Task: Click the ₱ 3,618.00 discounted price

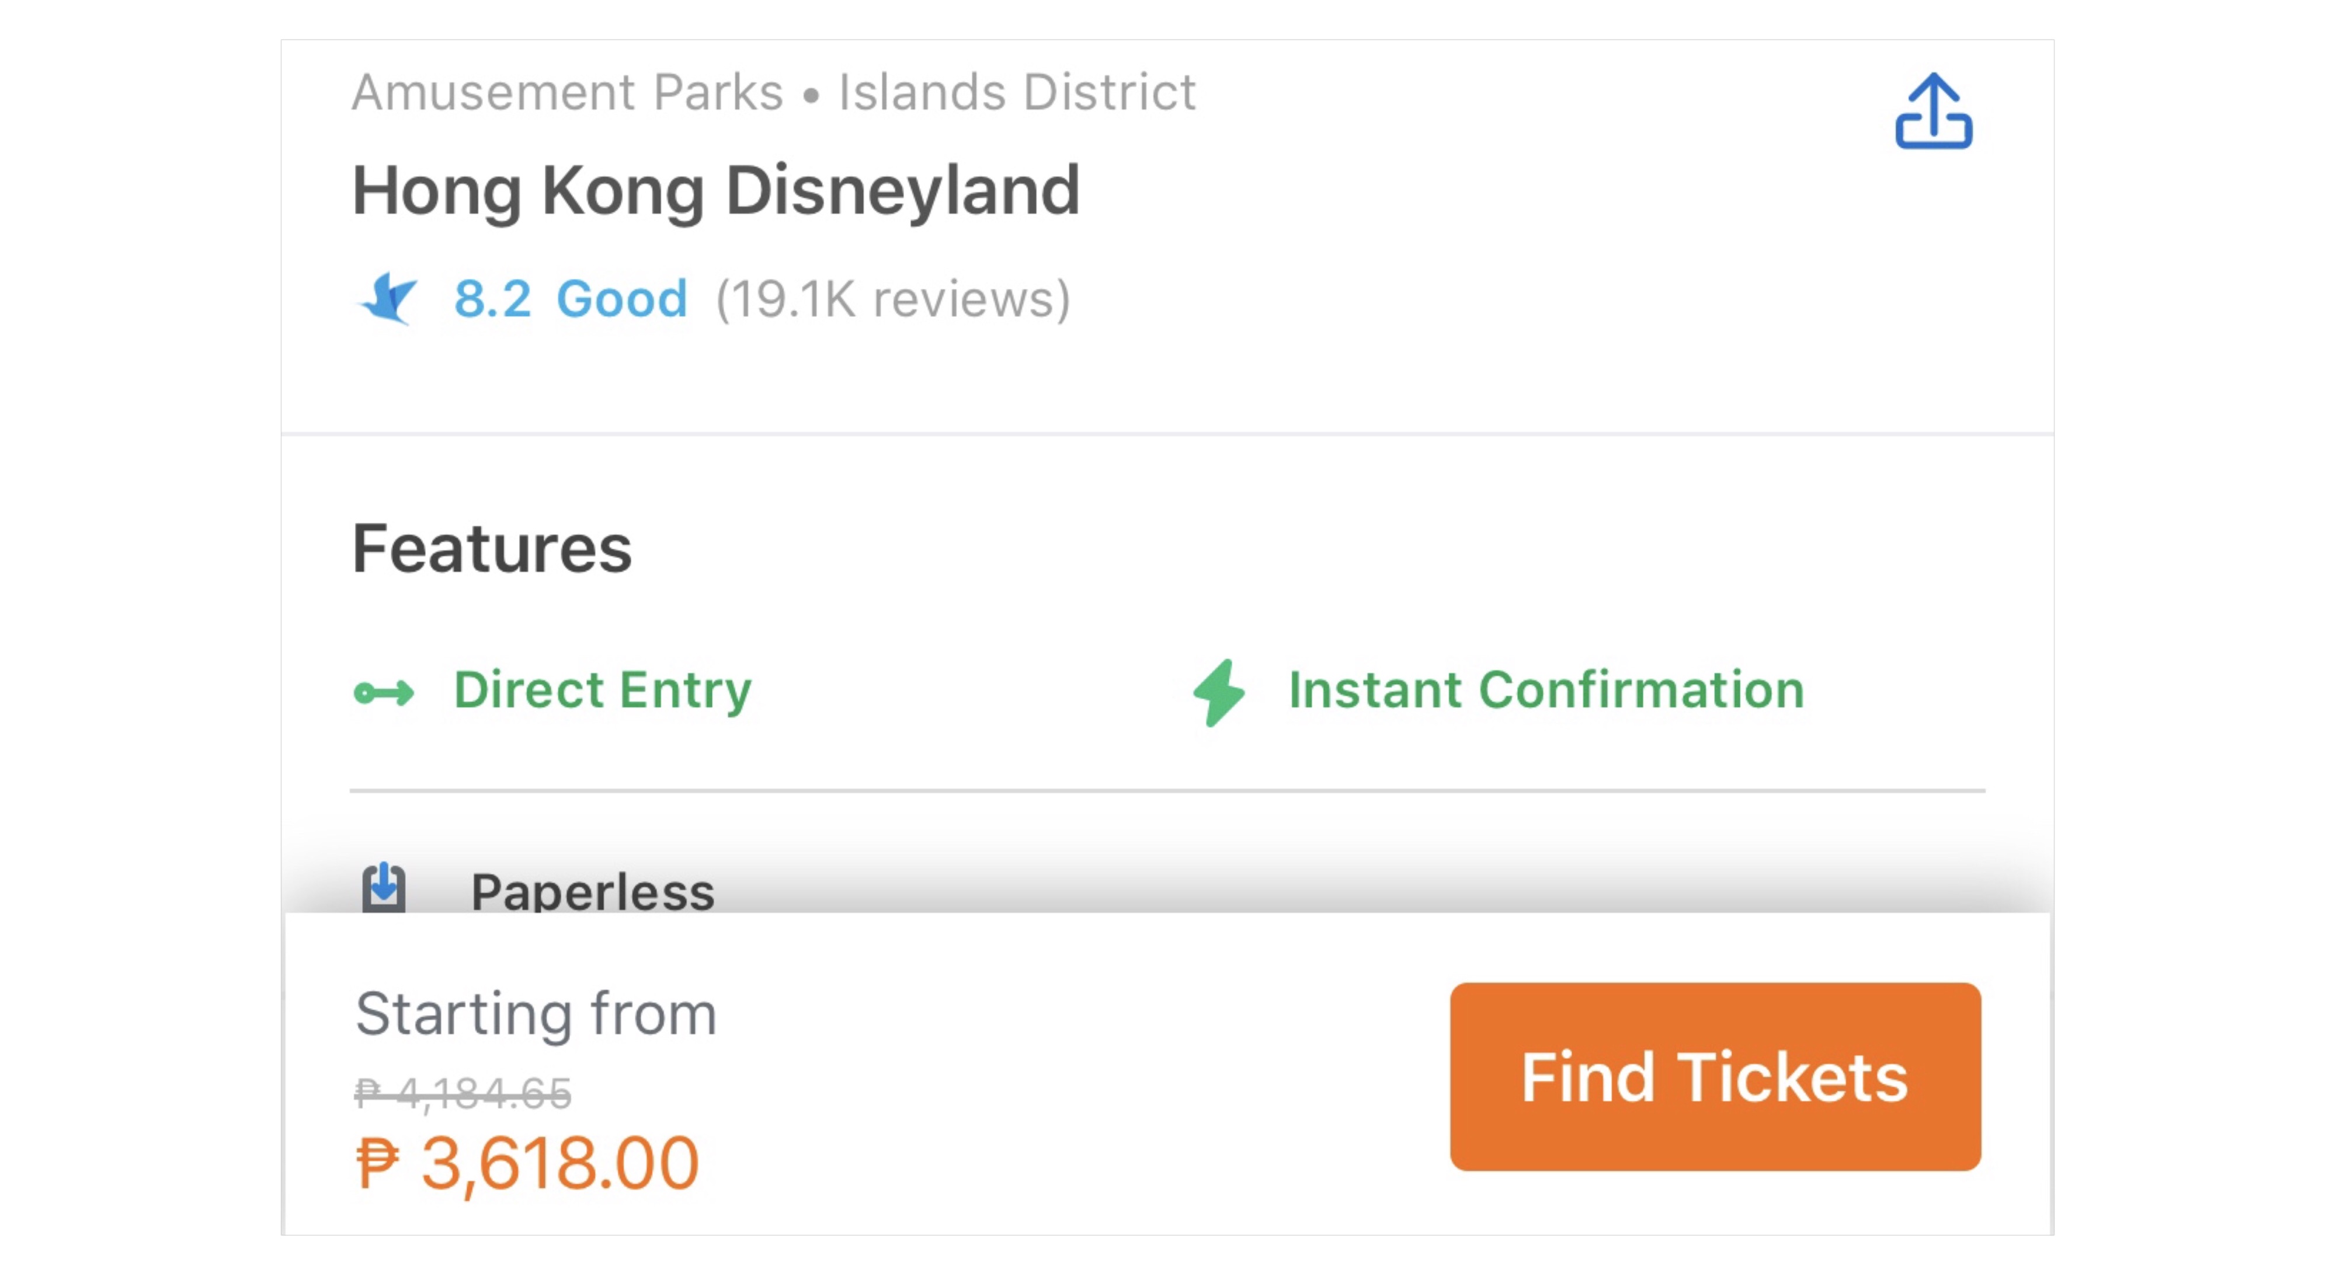Action: pyautogui.click(x=527, y=1163)
